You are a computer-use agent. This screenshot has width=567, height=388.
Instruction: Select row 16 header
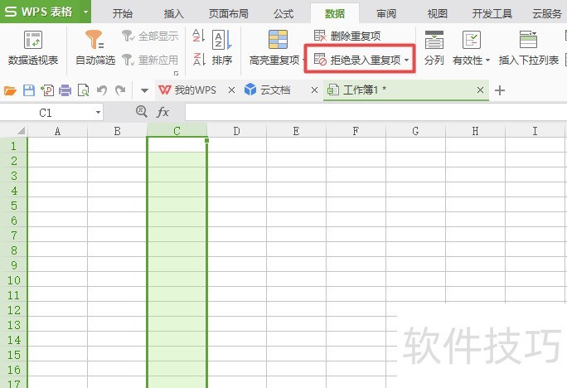click(14, 370)
